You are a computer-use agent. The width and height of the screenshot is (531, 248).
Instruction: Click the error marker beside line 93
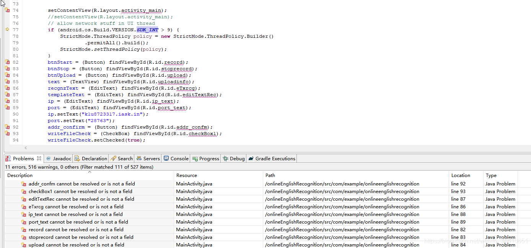point(7,133)
